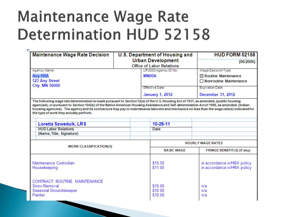Screen dimensions: 290x217
Task: Click the HUD FORM 52158 label
Action: [234, 55]
